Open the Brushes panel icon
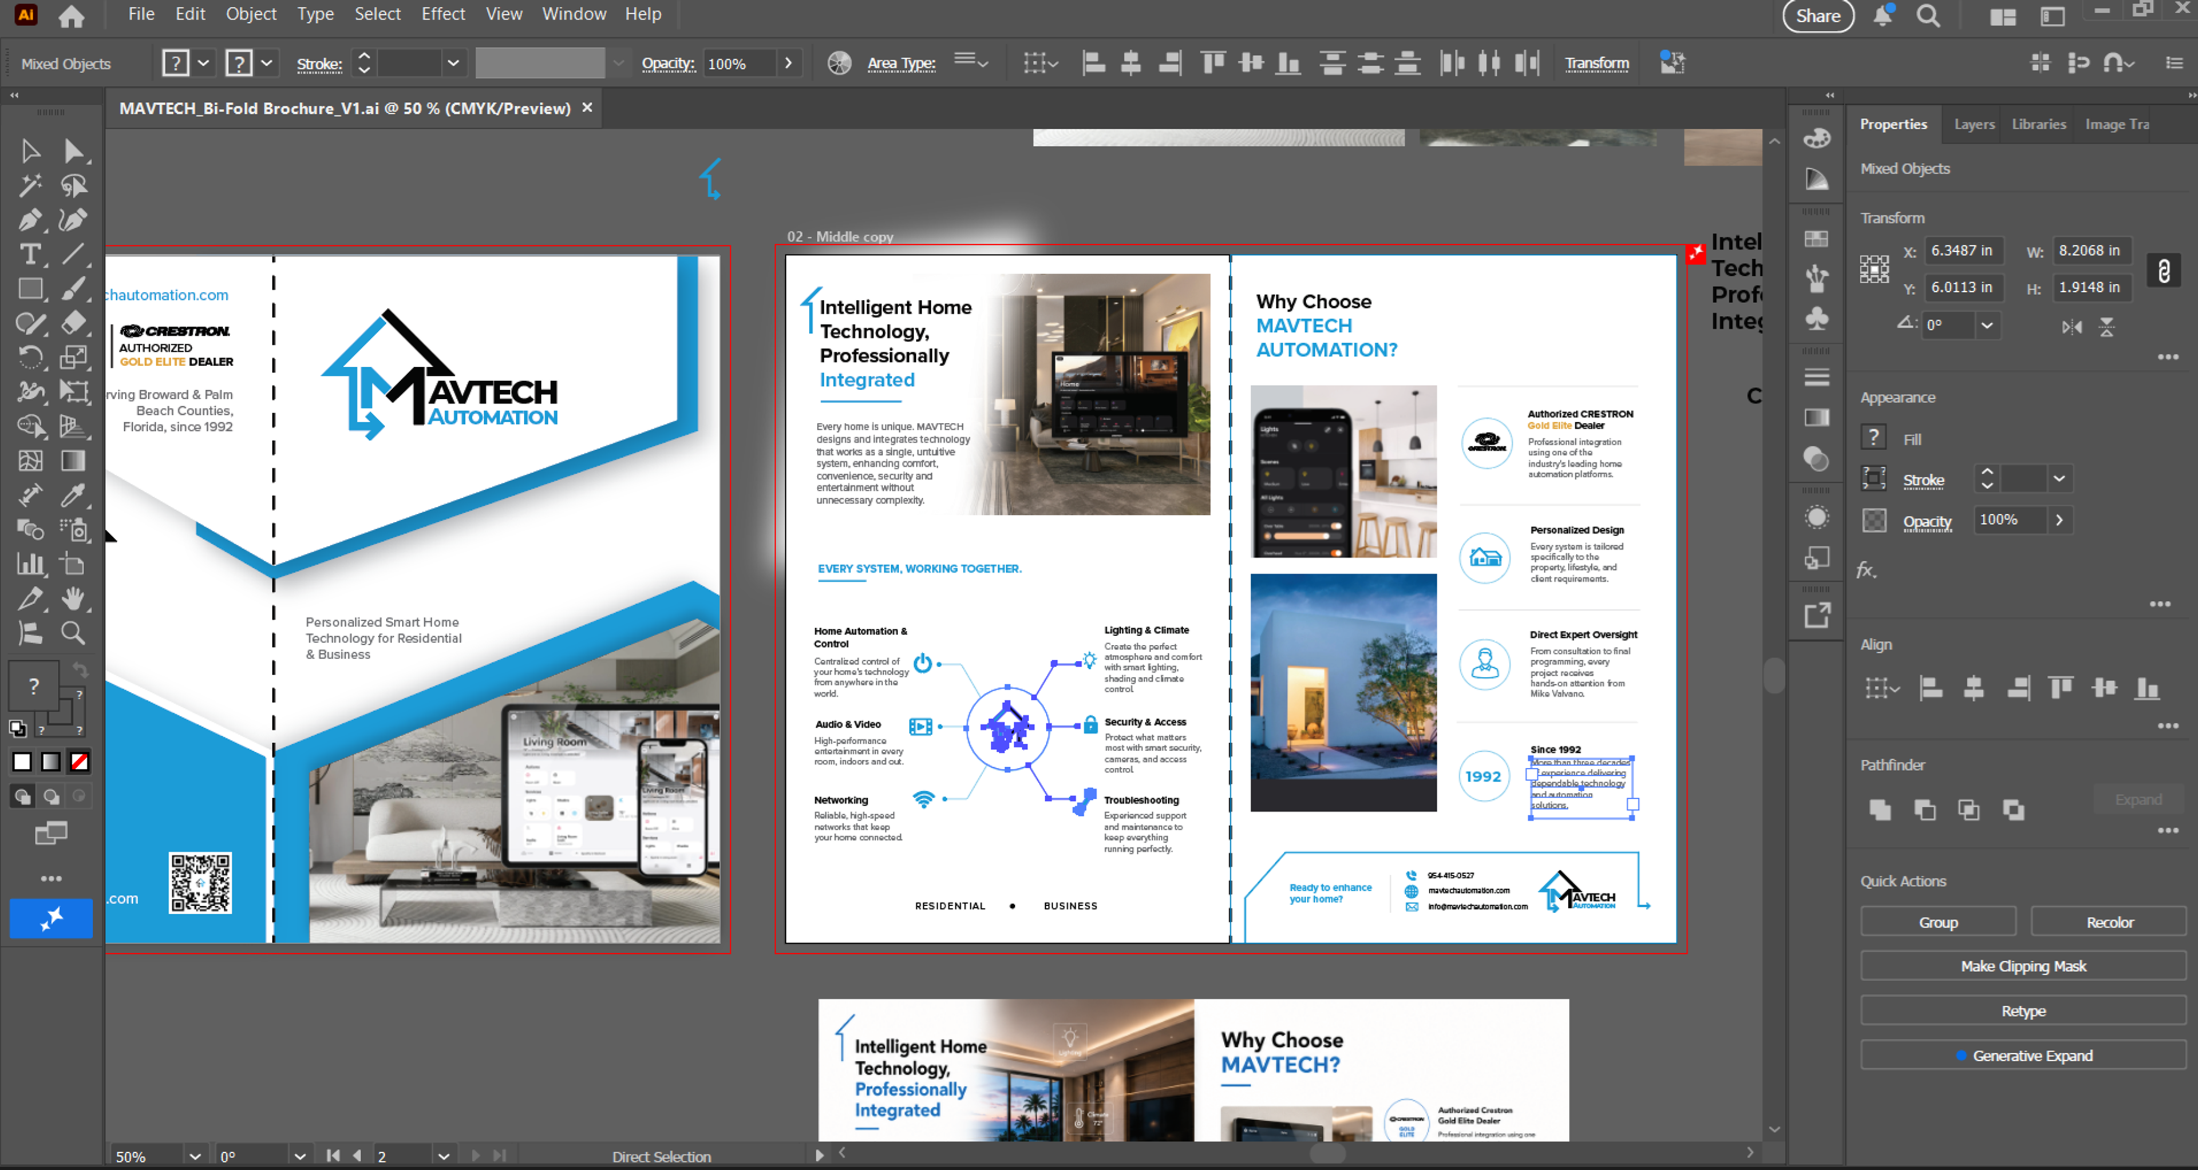 (1817, 278)
